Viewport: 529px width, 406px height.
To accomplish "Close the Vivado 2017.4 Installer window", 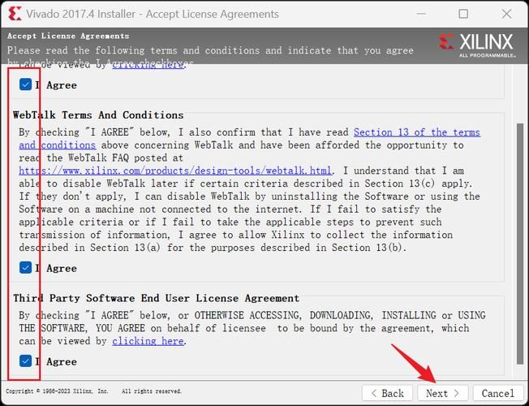I will [x=506, y=14].
